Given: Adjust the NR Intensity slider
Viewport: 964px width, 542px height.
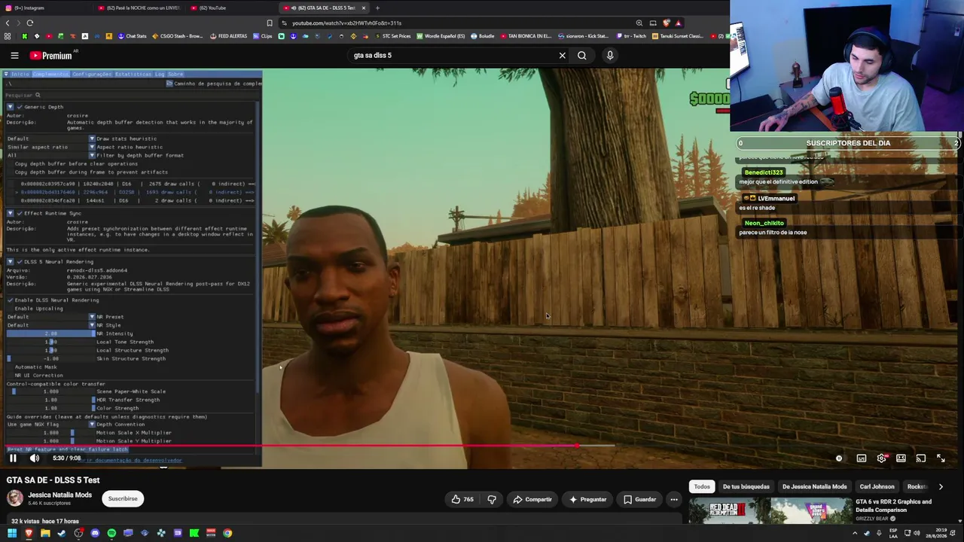Looking at the screenshot, I should [x=50, y=333].
